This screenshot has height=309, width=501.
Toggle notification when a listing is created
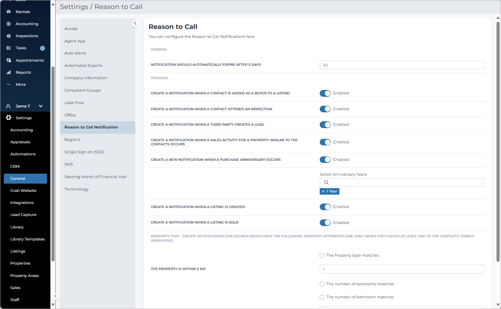point(325,207)
